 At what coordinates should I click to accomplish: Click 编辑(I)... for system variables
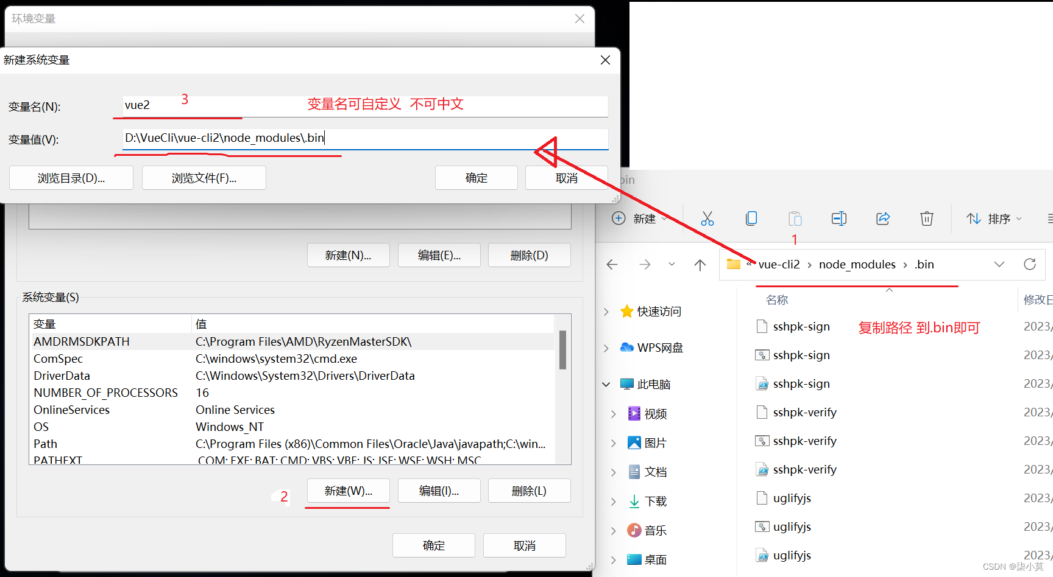pyautogui.click(x=439, y=491)
